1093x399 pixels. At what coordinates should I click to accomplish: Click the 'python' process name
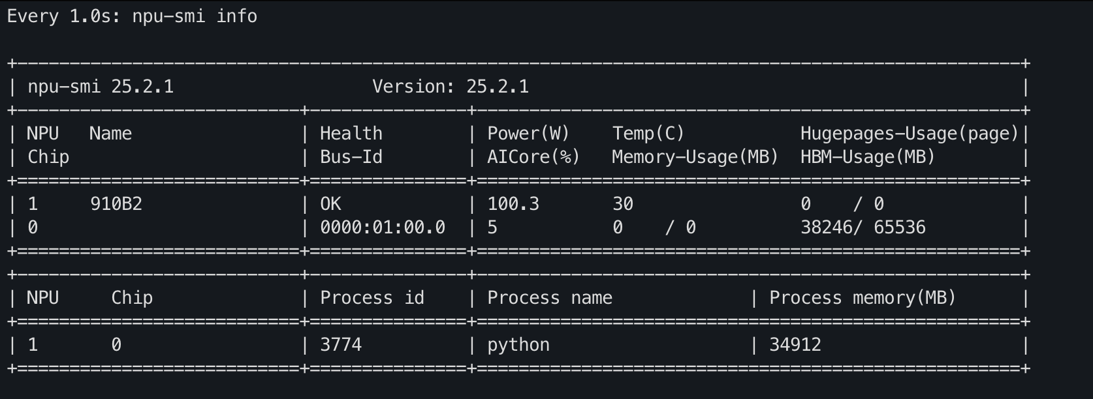click(x=518, y=346)
